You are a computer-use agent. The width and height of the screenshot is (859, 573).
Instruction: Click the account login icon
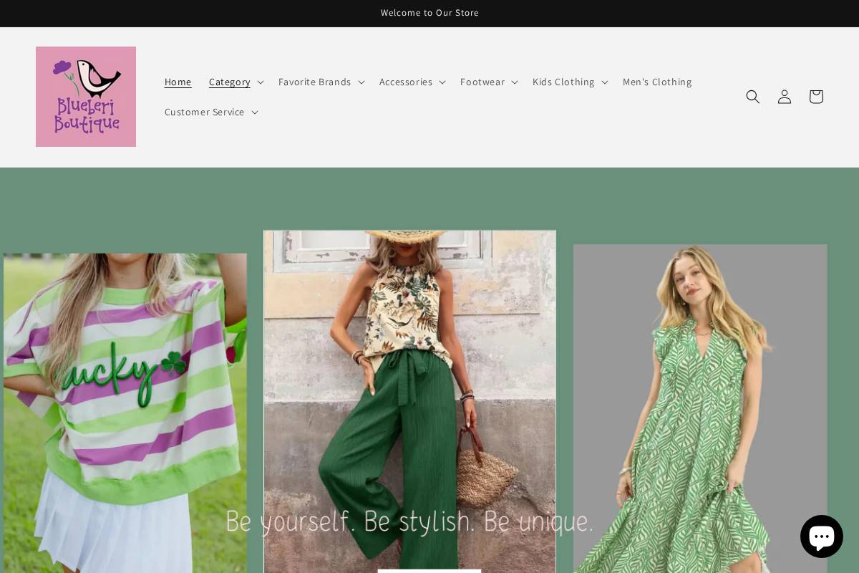785,97
